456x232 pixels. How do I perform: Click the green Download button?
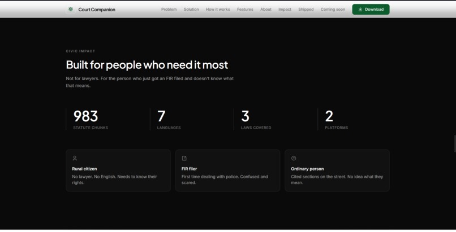click(x=371, y=9)
